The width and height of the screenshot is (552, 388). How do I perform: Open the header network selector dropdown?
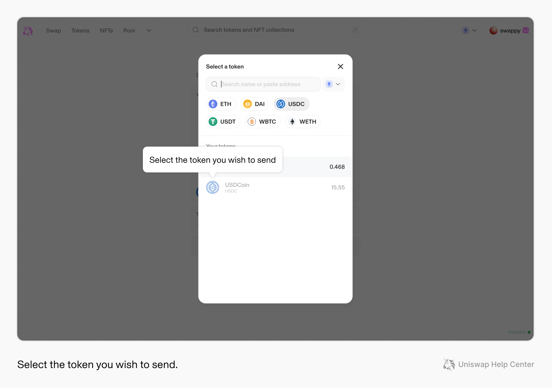[x=470, y=30]
